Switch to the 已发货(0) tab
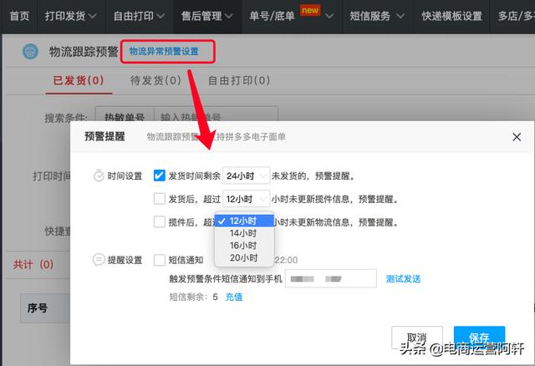This screenshot has height=366, width=535. click(79, 80)
